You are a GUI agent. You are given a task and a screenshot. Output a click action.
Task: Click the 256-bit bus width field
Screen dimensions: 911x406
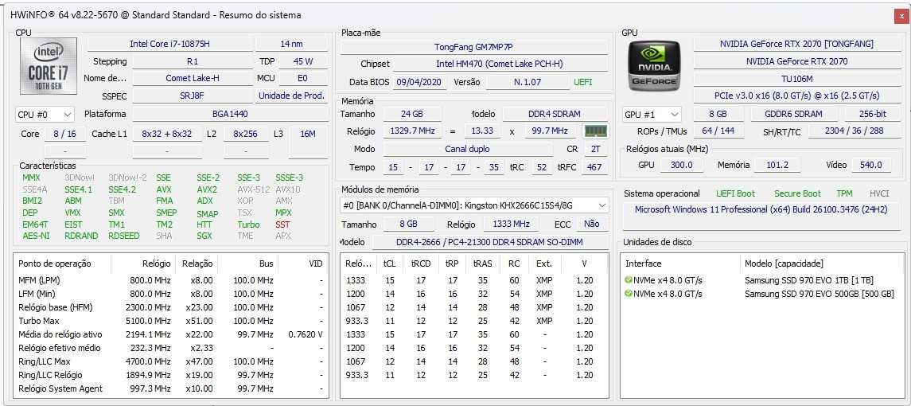pyautogui.click(x=871, y=115)
